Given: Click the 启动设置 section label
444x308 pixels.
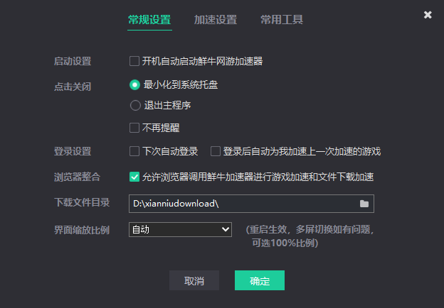Looking at the screenshot, I should pos(73,62).
